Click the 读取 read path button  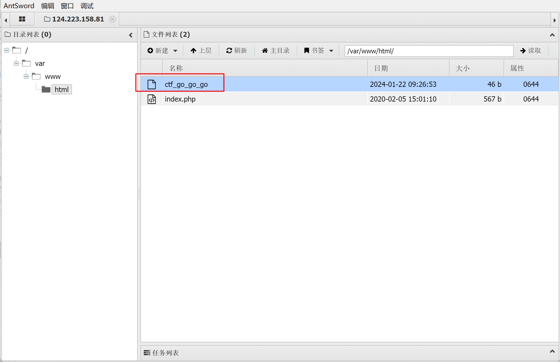pos(530,51)
